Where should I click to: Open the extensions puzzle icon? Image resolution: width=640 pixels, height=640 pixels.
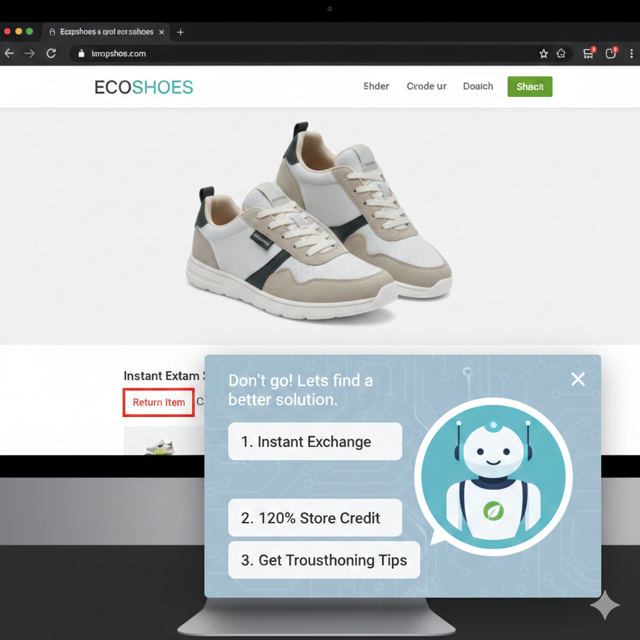coord(561,54)
